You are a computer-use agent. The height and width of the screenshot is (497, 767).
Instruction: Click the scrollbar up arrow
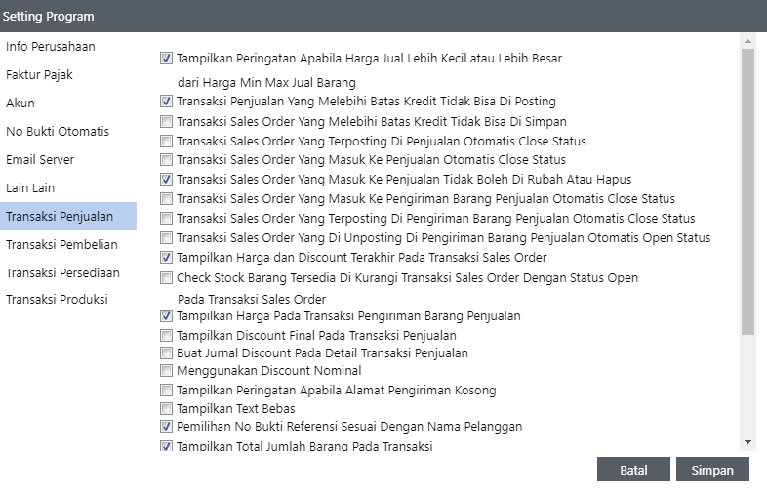(x=748, y=41)
